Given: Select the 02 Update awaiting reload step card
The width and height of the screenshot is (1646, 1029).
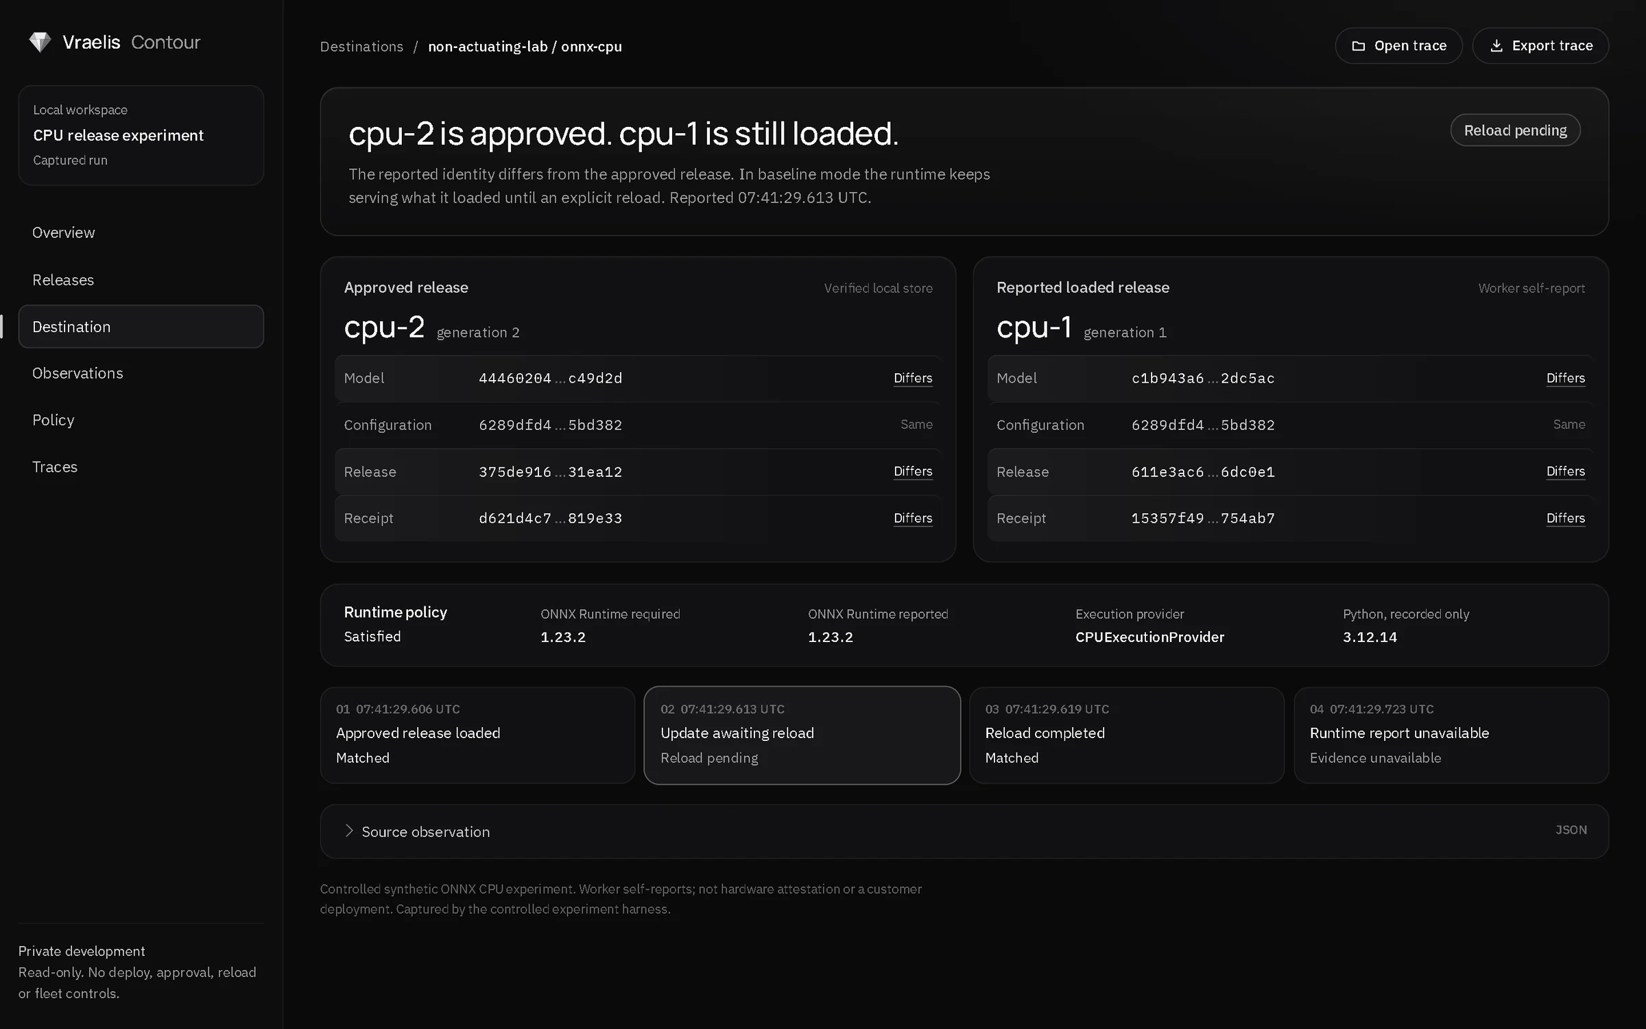Looking at the screenshot, I should coord(802,735).
